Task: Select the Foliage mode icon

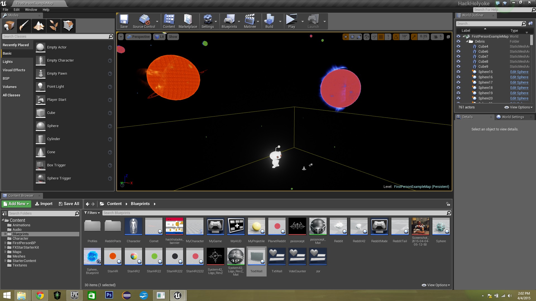Action: 54,26
